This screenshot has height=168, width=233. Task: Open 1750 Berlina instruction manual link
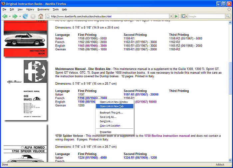(167, 136)
